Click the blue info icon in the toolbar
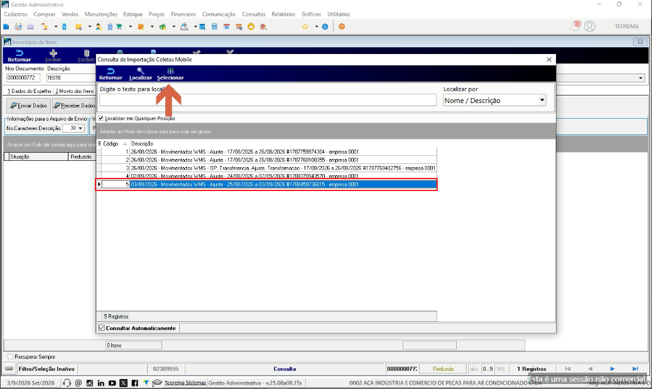 [x=325, y=26]
